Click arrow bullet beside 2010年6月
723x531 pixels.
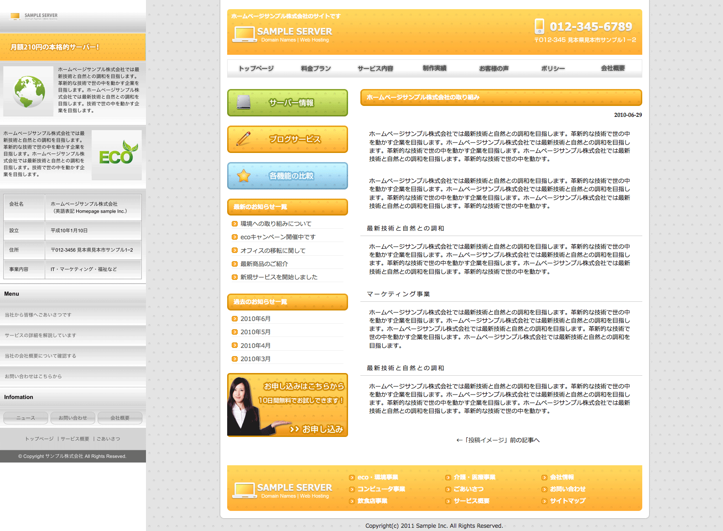[234, 319]
